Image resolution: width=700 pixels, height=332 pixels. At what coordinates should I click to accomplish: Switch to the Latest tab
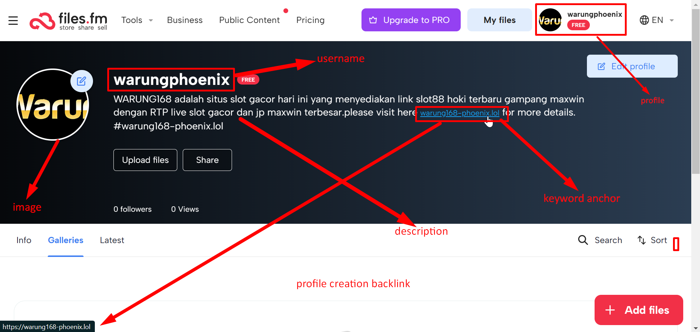112,240
